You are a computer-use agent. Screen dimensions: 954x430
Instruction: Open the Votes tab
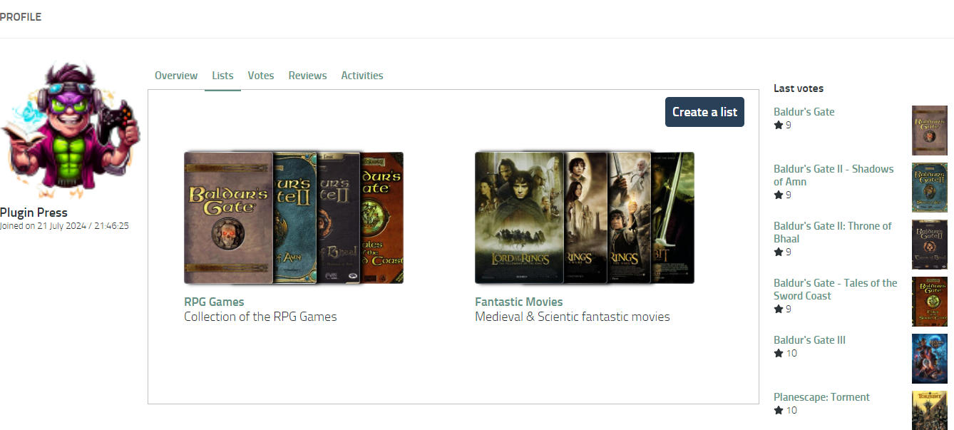click(261, 76)
